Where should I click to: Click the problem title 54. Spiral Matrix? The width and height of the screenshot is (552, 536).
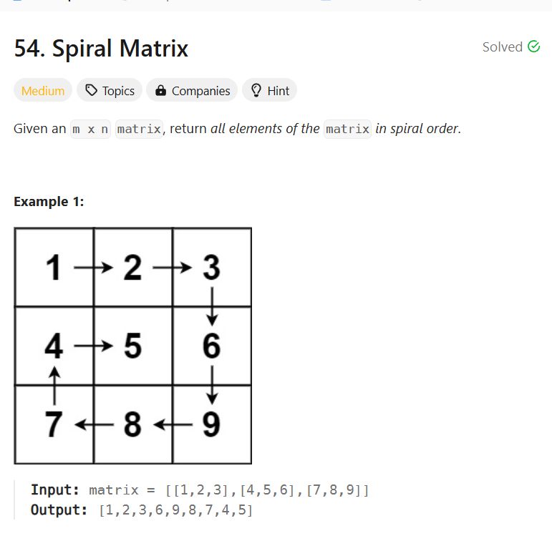(x=101, y=48)
